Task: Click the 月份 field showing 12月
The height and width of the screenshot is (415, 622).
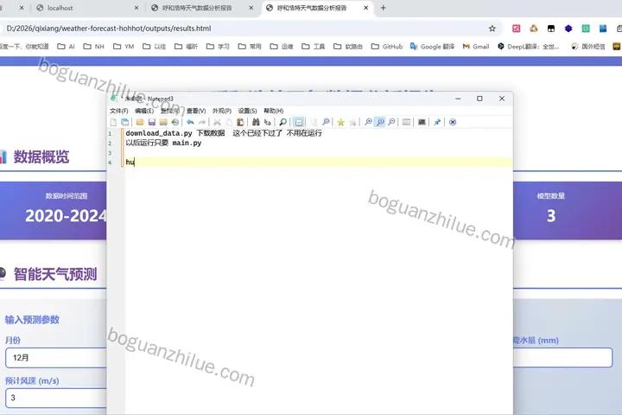Action: pos(56,358)
